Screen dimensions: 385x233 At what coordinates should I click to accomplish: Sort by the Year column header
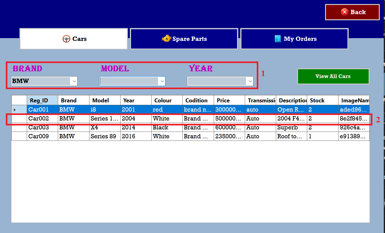point(136,100)
